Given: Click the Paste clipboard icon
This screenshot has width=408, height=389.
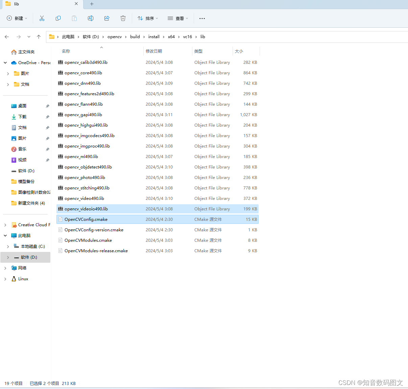Looking at the screenshot, I should (x=74, y=18).
